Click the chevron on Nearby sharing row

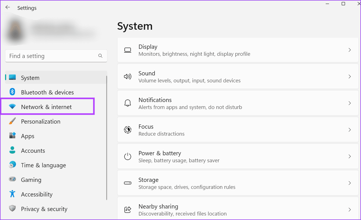[350, 209]
